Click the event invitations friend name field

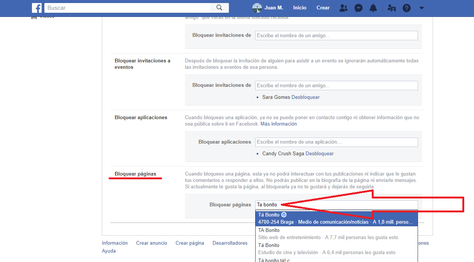pyautogui.click(x=336, y=85)
